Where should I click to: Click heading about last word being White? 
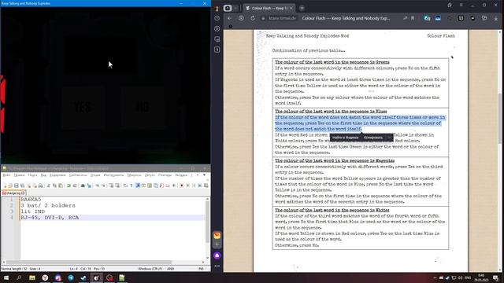(x=332, y=210)
